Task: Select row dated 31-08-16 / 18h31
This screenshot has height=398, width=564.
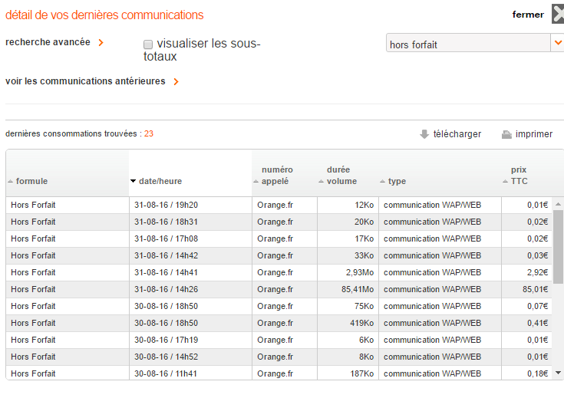Action: point(279,222)
